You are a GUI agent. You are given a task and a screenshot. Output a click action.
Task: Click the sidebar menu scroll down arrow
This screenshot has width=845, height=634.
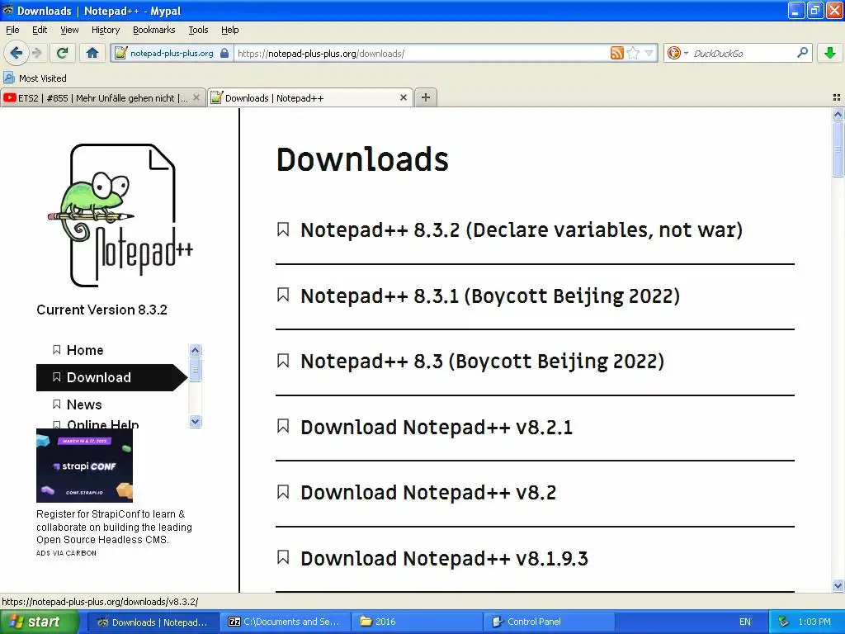pyautogui.click(x=195, y=422)
